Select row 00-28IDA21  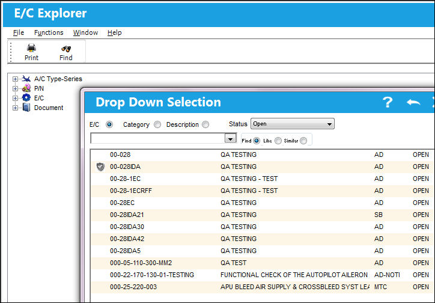pyautogui.click(x=263, y=215)
